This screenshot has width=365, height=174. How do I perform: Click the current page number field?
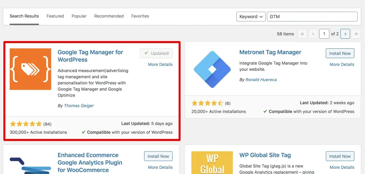tap(324, 34)
